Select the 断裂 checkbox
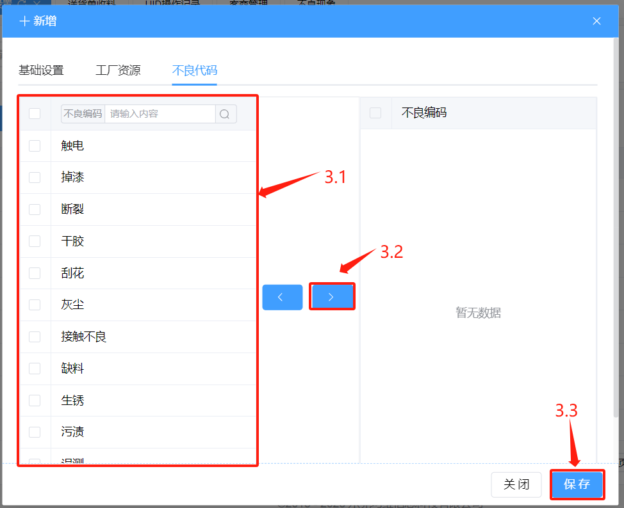 pos(35,209)
